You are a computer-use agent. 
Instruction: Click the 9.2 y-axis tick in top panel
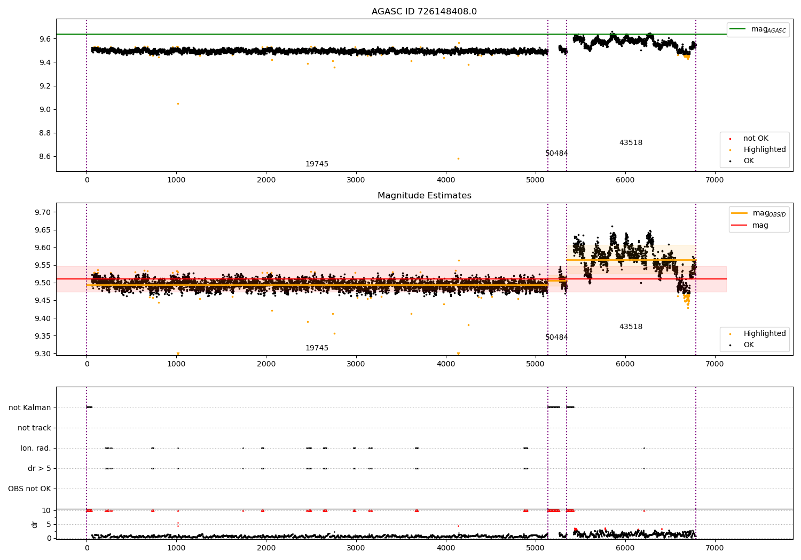coord(45,86)
